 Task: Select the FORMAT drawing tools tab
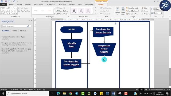click(x=101, y=5)
